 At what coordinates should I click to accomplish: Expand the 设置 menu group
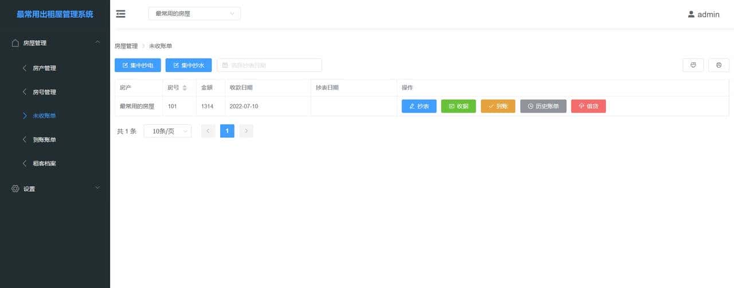(55, 188)
